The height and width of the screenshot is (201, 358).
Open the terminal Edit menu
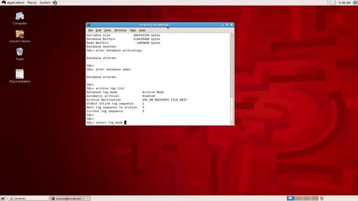[98, 30]
